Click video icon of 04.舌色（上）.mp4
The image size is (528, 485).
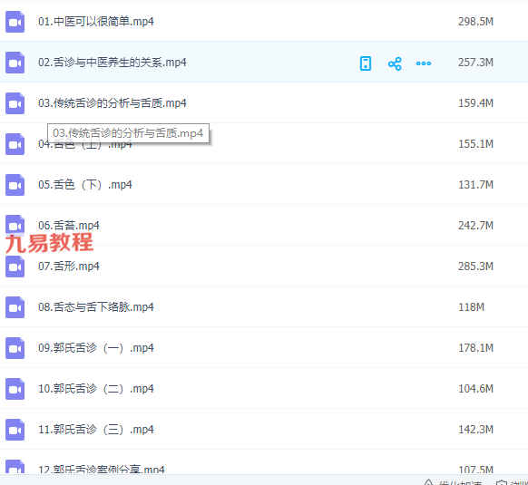[15, 144]
